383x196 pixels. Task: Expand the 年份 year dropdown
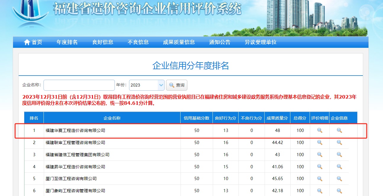(x=161, y=85)
